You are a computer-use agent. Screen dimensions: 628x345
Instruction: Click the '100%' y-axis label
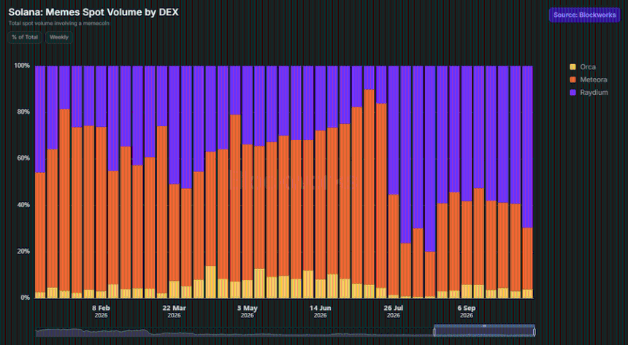pos(22,65)
